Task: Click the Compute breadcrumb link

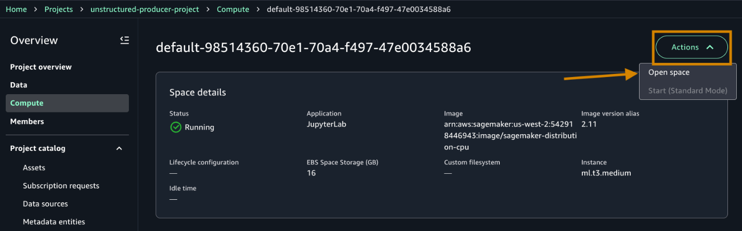Action: (232, 9)
